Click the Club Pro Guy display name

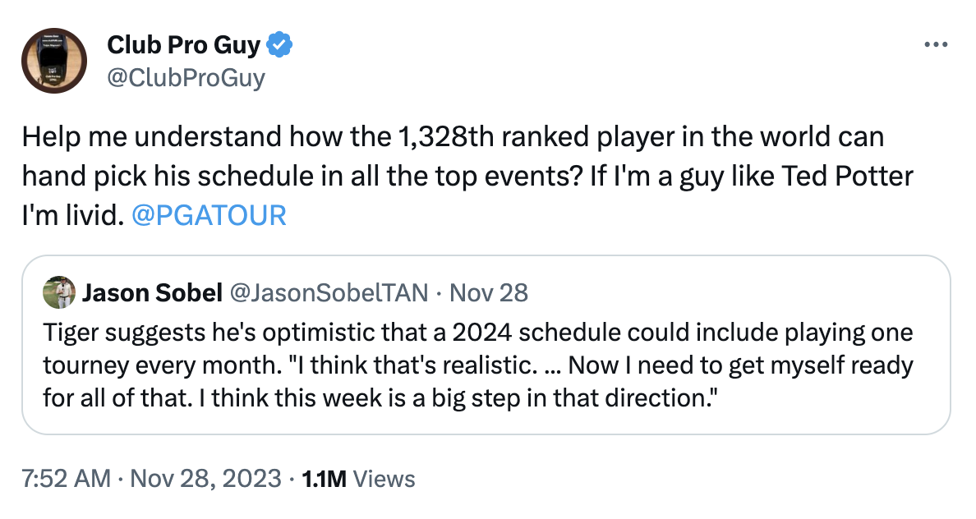click(184, 45)
